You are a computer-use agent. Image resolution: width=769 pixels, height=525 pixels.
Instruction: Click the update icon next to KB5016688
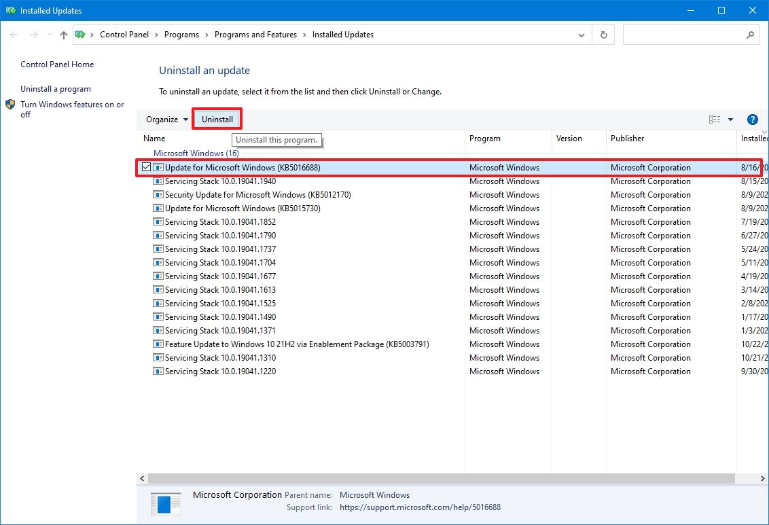(x=158, y=167)
